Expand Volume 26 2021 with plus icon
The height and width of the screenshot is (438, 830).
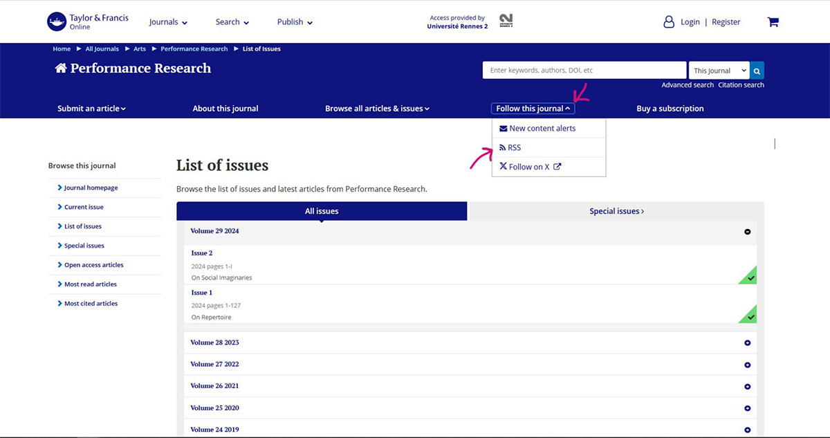(747, 387)
